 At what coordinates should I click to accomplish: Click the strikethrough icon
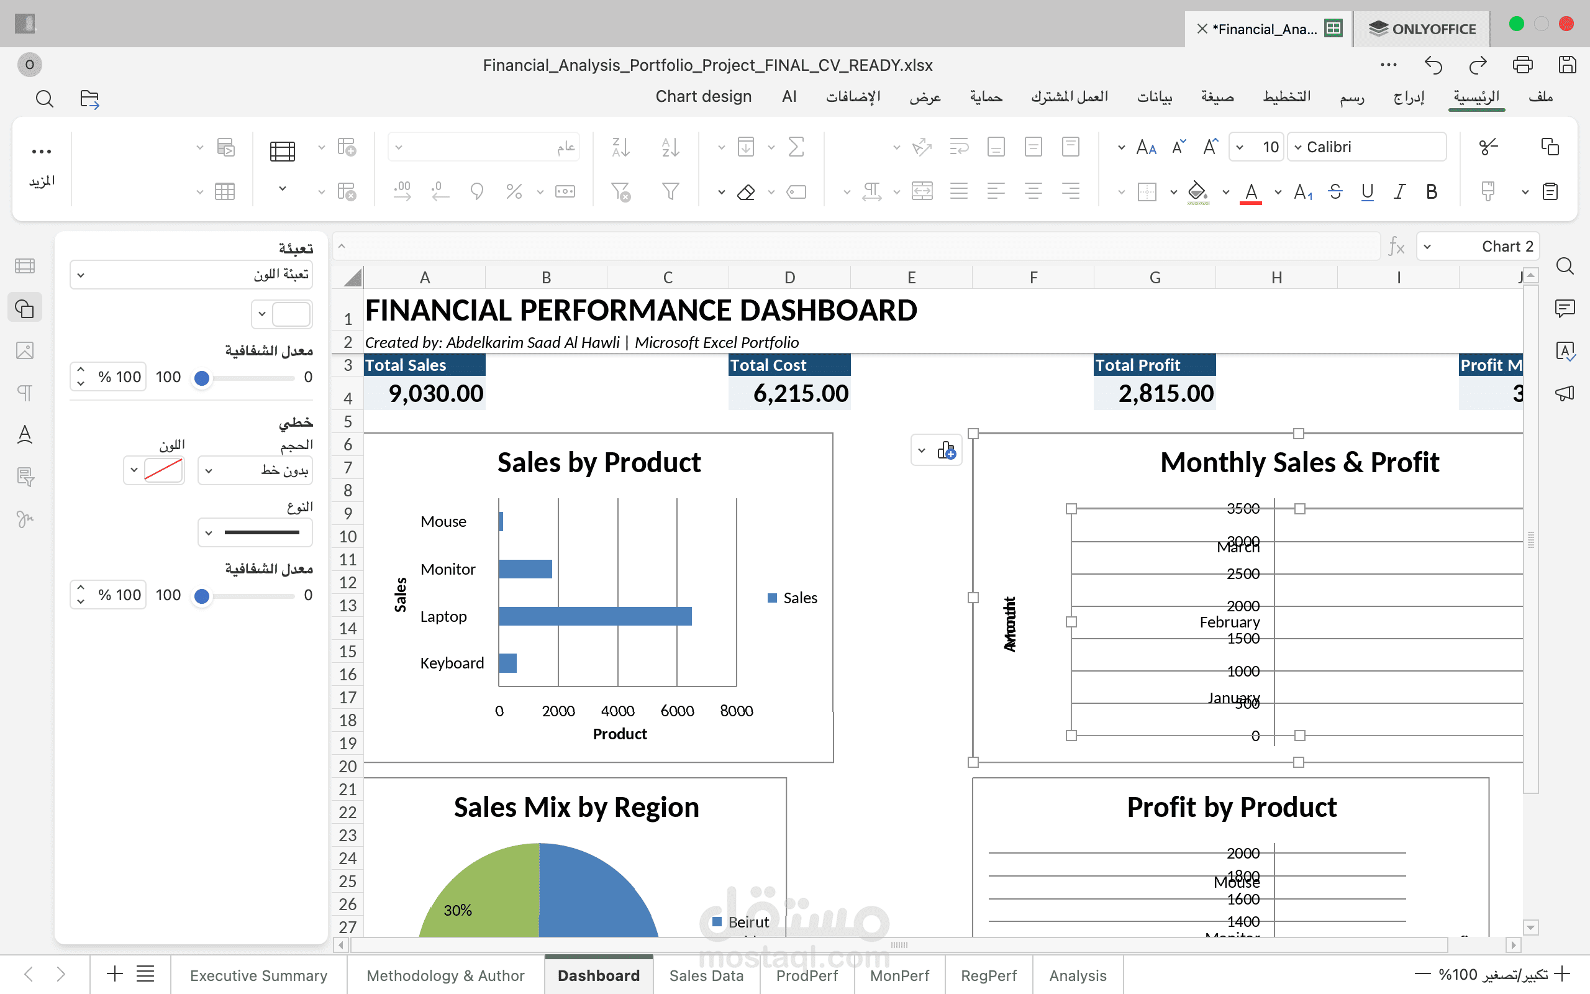1335,192
